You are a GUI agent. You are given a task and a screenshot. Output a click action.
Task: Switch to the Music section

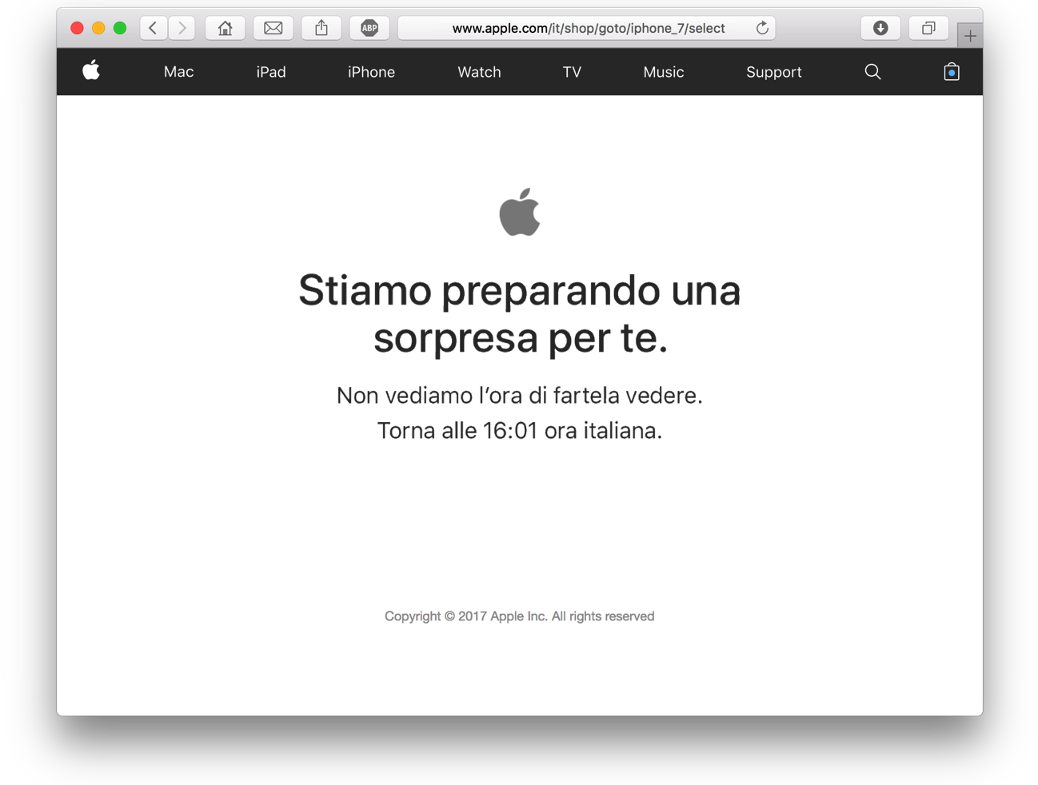pos(663,72)
